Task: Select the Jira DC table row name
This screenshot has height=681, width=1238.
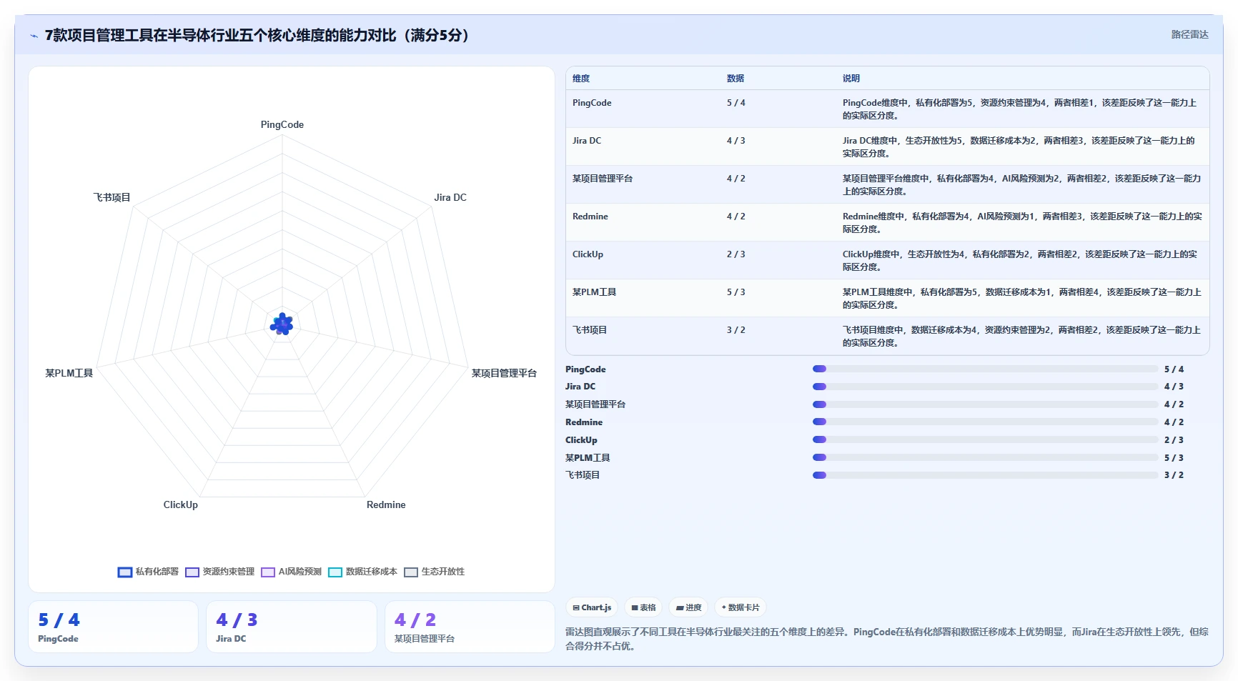Action: (x=587, y=141)
